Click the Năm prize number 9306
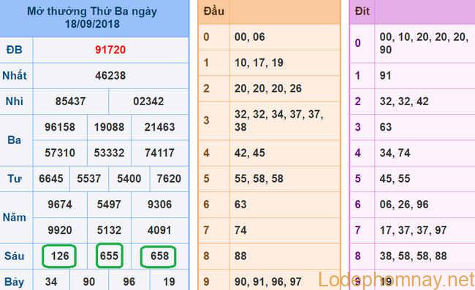475x290 pixels. tap(159, 205)
